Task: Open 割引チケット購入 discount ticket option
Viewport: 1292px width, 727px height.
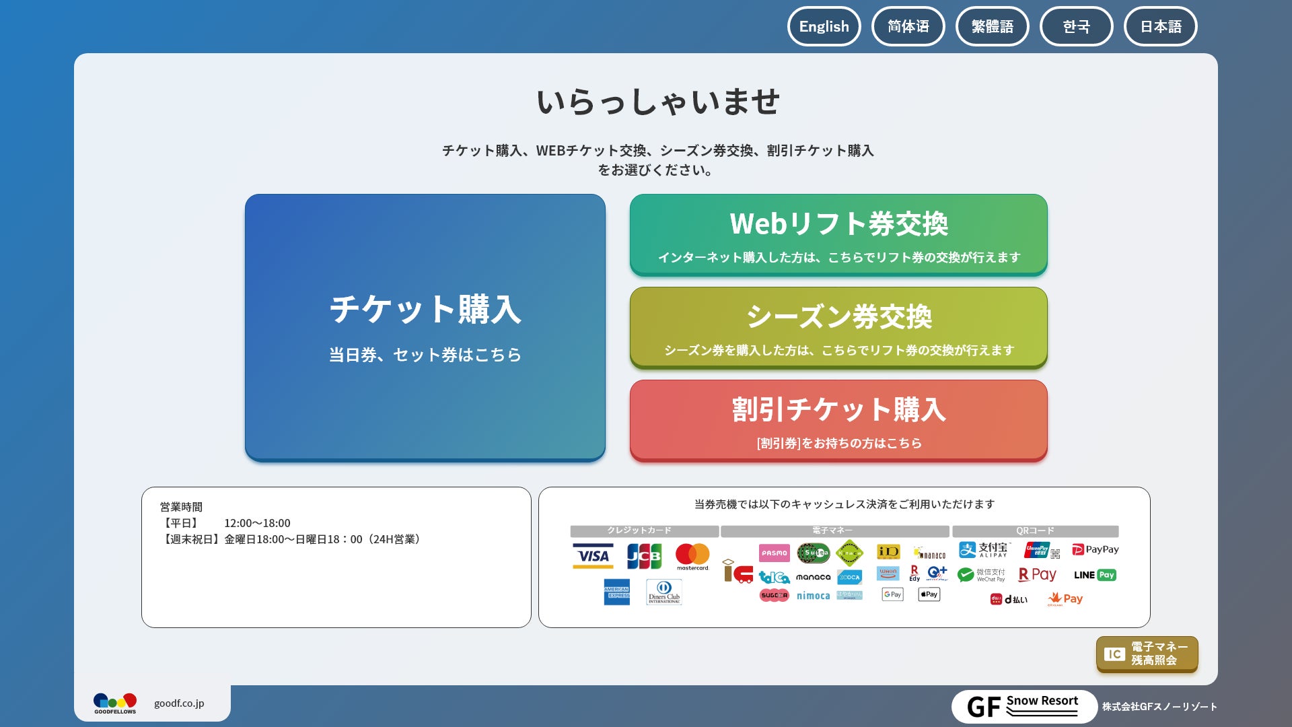Action: [x=838, y=420]
